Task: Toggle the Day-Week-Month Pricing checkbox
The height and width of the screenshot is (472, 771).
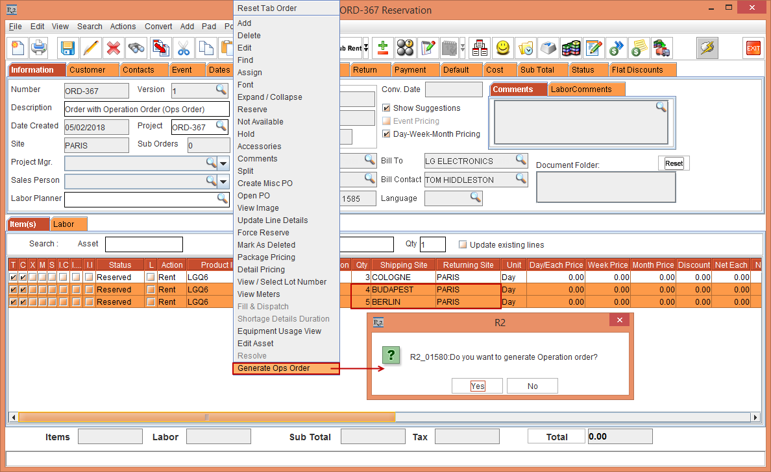Action: tap(387, 134)
